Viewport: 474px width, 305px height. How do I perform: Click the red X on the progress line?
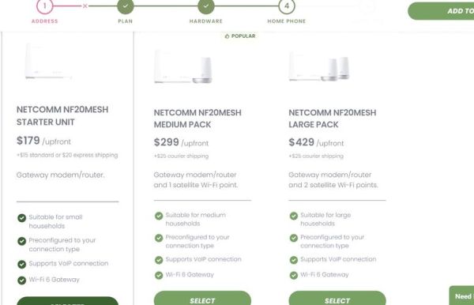click(x=85, y=6)
